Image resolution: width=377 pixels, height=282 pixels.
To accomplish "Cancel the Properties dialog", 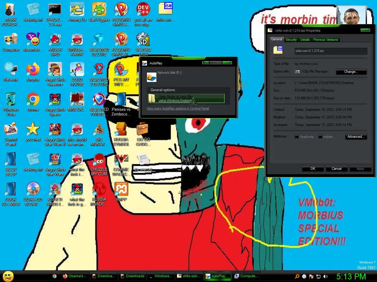I will click(x=337, y=169).
